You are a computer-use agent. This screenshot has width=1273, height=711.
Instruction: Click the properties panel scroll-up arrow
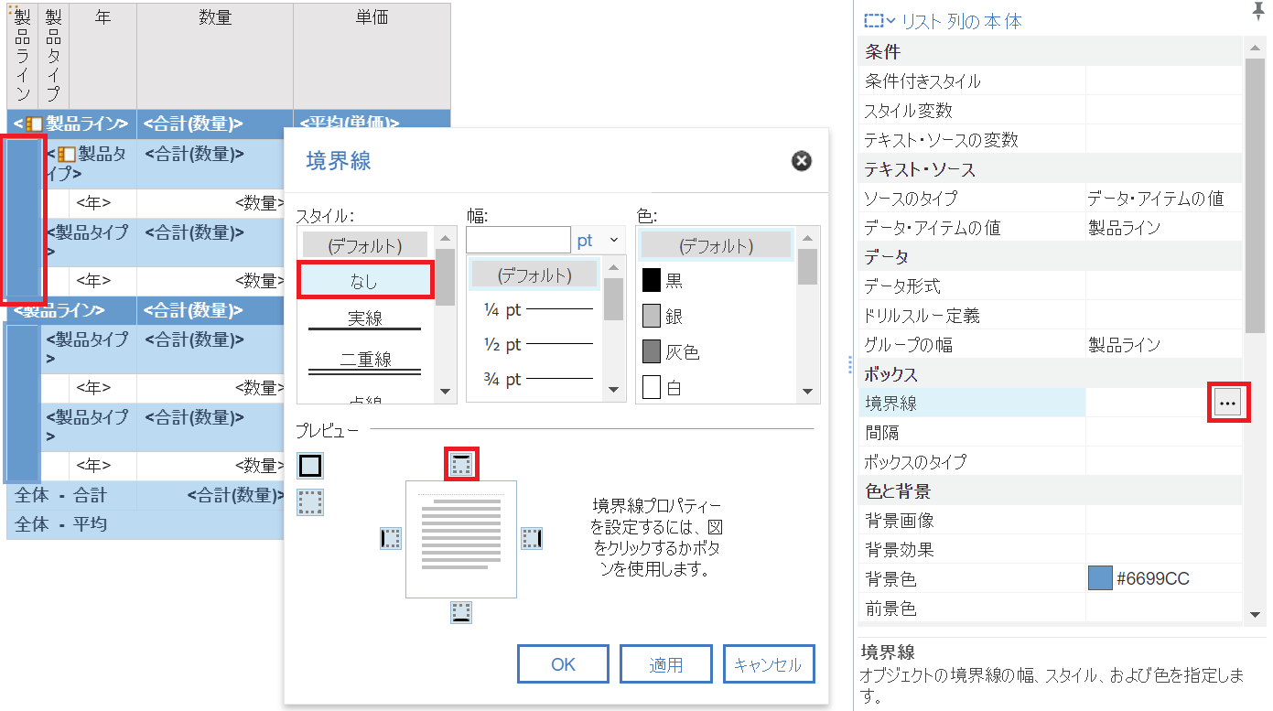click(x=1257, y=48)
